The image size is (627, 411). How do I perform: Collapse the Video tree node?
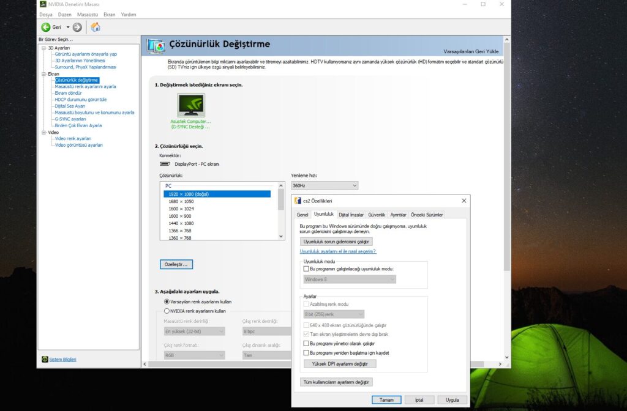tap(43, 132)
